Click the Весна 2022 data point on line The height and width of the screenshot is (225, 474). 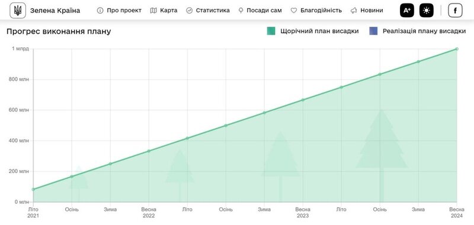pyautogui.click(x=149, y=151)
